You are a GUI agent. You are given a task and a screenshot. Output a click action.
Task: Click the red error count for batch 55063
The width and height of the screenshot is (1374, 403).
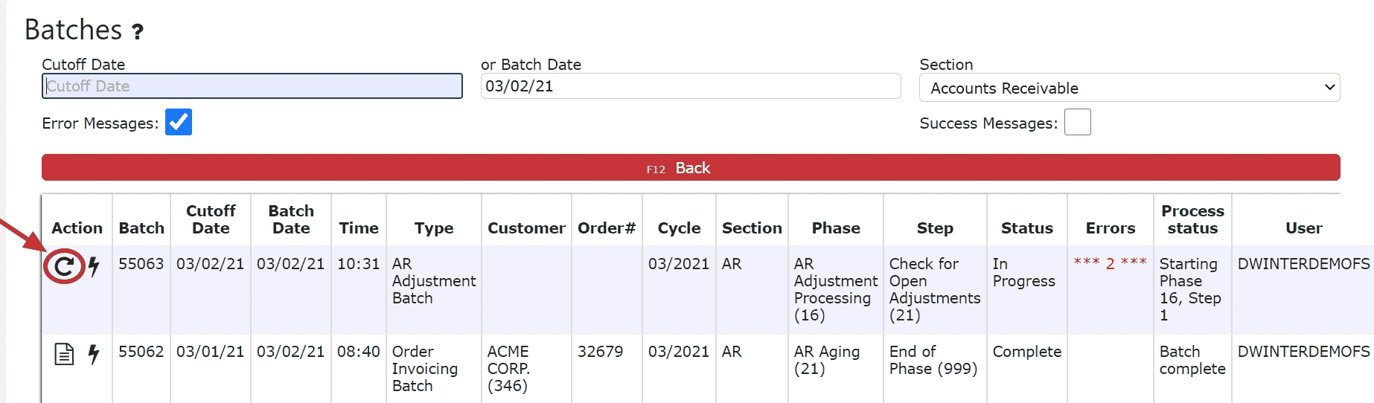pos(1110,263)
